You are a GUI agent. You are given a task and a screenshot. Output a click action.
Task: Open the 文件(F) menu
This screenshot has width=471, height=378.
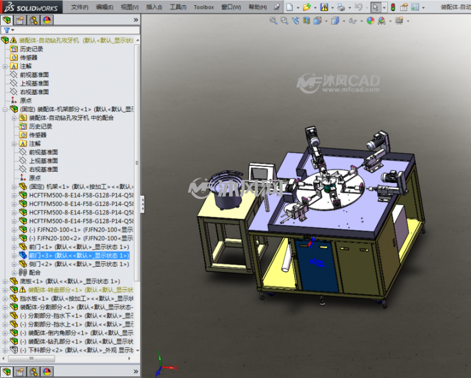coord(80,7)
